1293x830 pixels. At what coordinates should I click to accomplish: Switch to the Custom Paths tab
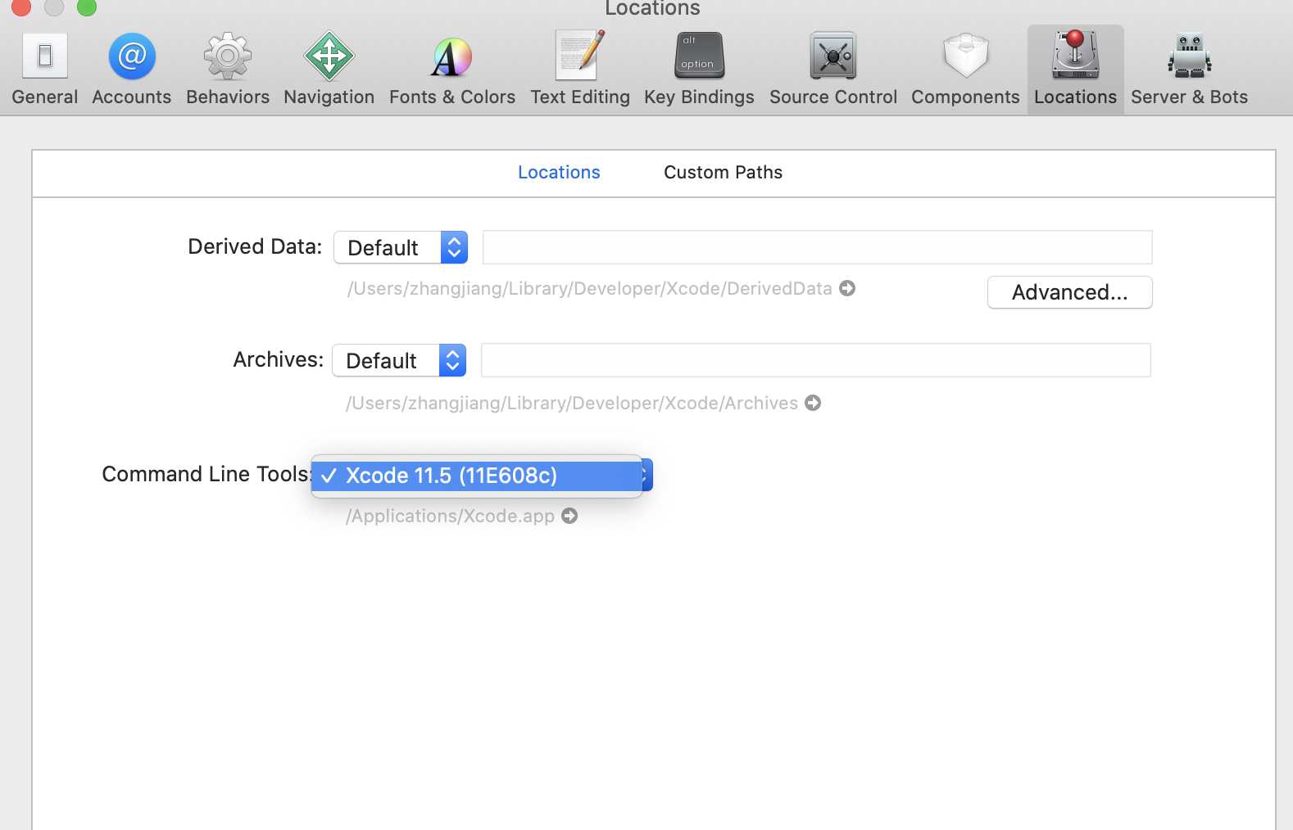click(723, 172)
